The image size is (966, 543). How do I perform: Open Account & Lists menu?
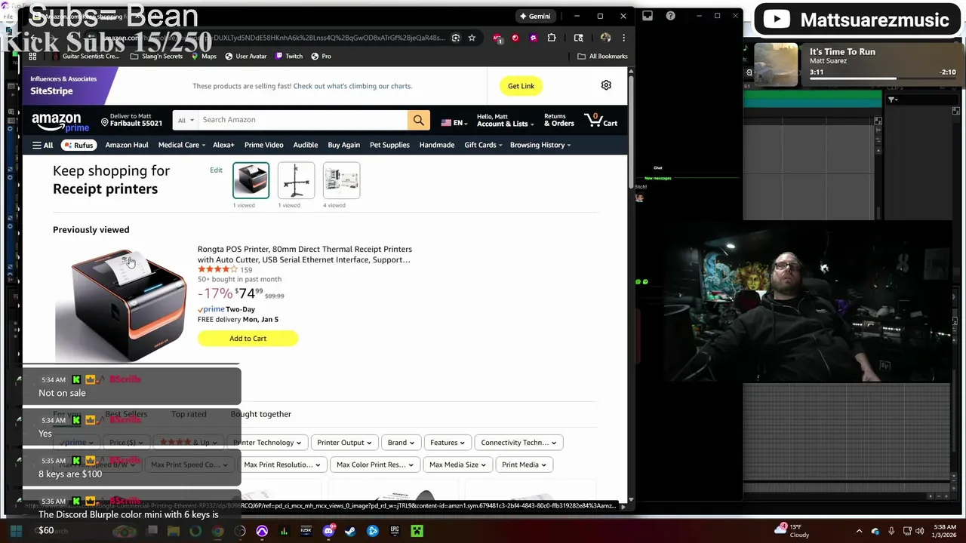[x=505, y=120]
